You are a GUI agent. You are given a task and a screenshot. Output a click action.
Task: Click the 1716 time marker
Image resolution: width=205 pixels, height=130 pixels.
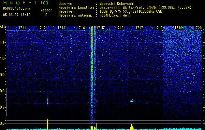pos(120,28)
